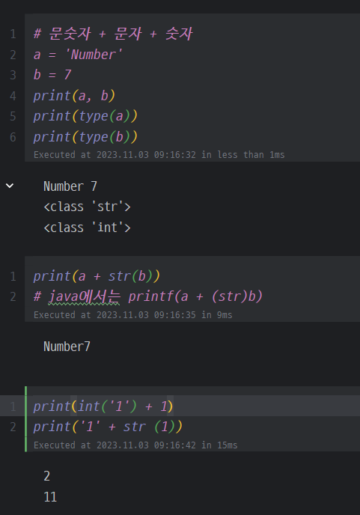Click code line print(type(a))
360x515 pixels.
coord(85,116)
